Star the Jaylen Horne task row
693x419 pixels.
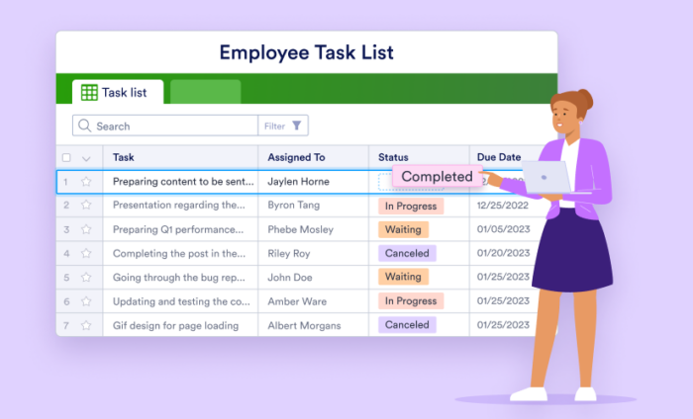[x=86, y=181]
